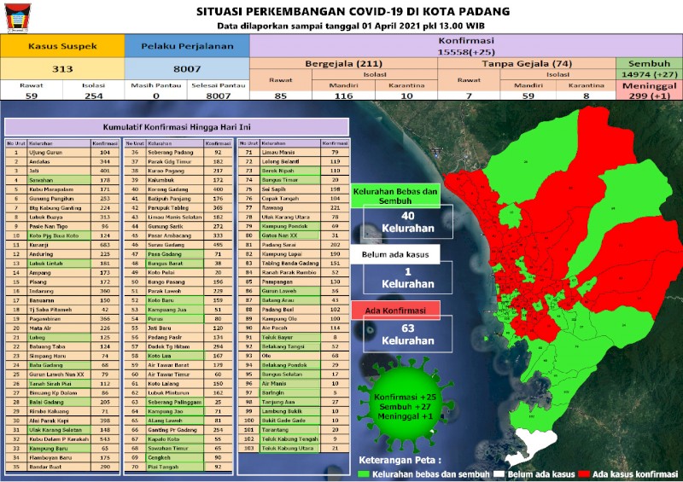Click the green coronavirus graphic
This screenshot has width=683, height=482.
pos(405,405)
